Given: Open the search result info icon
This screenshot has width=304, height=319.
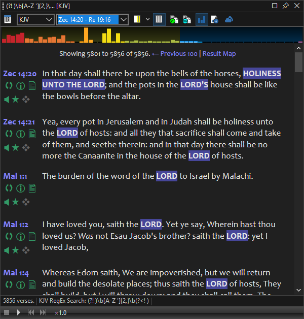Looking at the screenshot, I should tap(214, 19).
